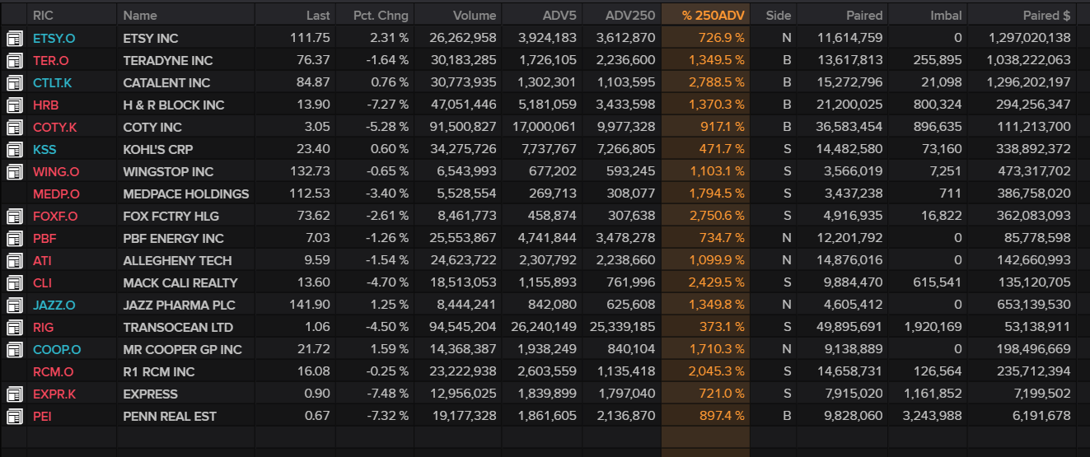Open the news icon beside PBF
Image resolution: width=1090 pixels, height=457 pixels.
point(14,238)
